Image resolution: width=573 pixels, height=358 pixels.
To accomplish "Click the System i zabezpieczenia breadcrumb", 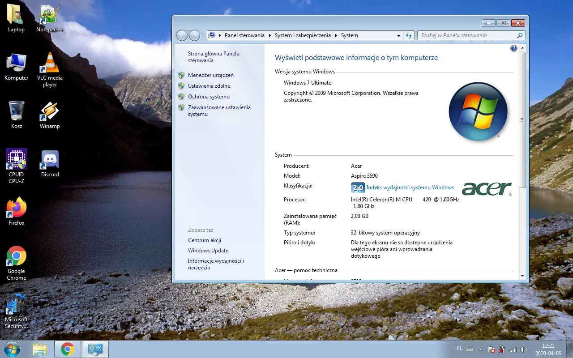I will coord(303,35).
